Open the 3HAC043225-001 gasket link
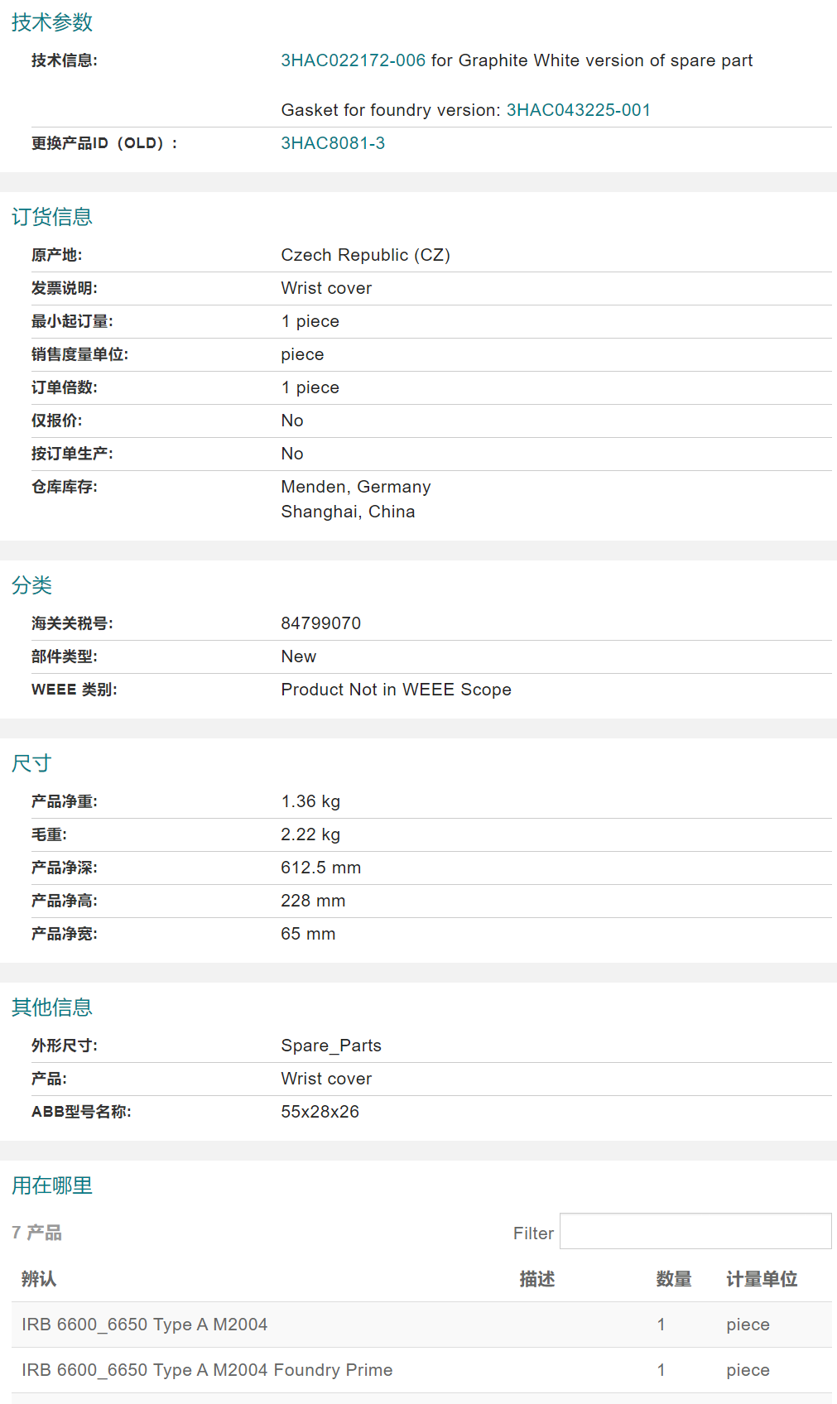Image resolution: width=837 pixels, height=1404 pixels. (578, 110)
